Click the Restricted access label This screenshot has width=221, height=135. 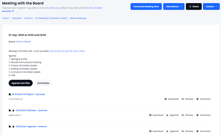point(6,11)
